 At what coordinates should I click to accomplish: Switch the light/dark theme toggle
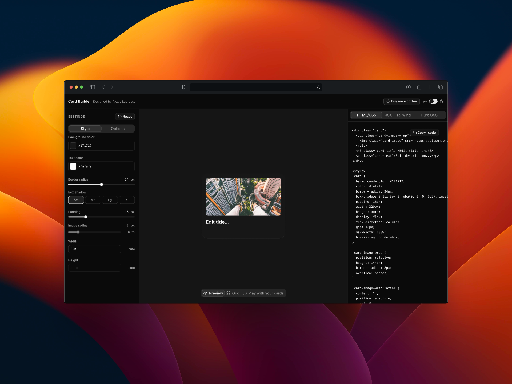coord(433,101)
